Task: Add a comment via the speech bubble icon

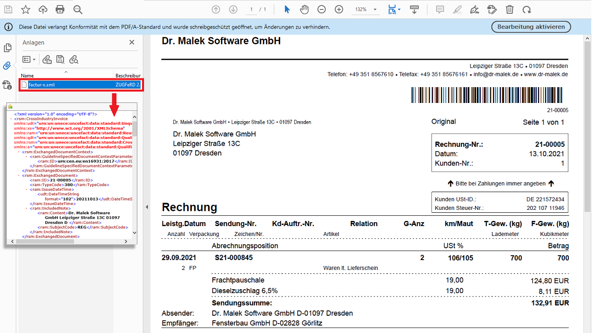Action: coord(439,9)
